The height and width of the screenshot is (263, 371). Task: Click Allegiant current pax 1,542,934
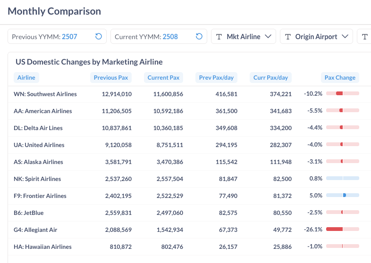point(170,230)
